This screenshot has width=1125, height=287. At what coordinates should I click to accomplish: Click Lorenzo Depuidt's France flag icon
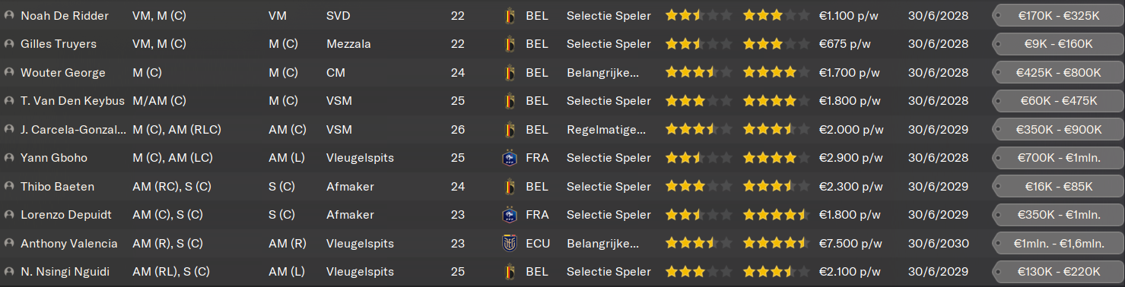509,215
